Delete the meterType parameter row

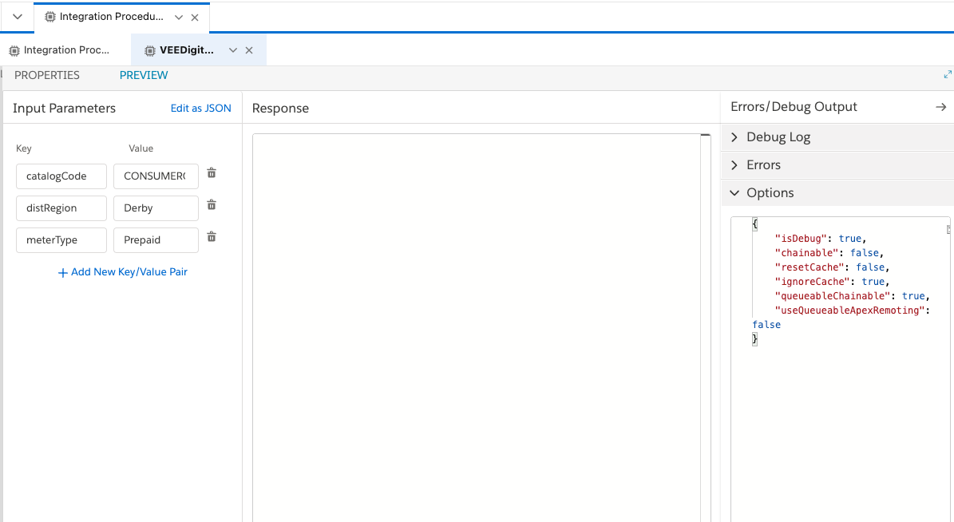tap(212, 237)
